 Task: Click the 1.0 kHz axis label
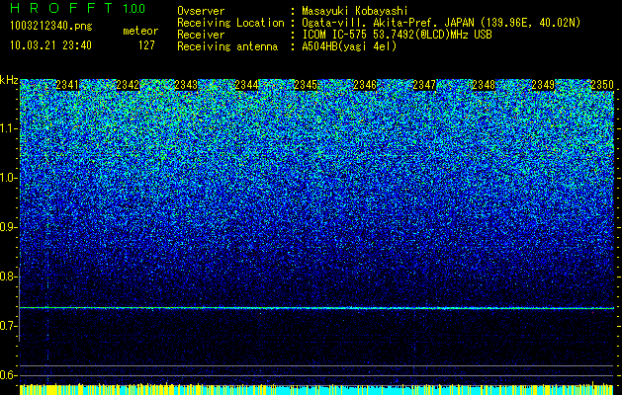[9, 178]
